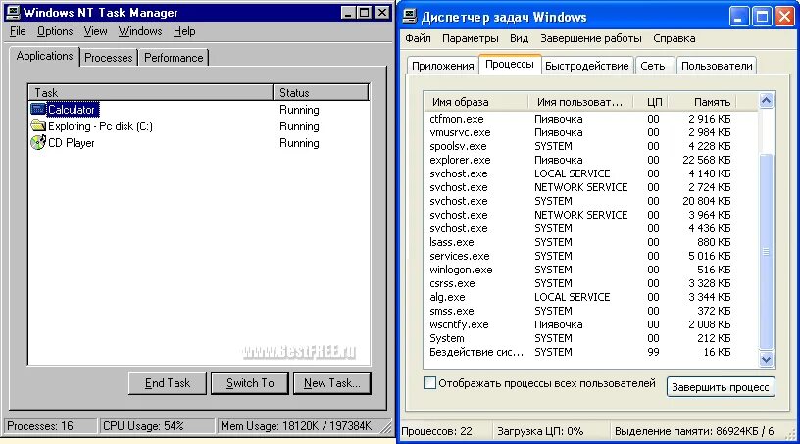This screenshot has width=800, height=444.
Task: Click the process list vertical scrollbar thumb
Action: [x=766, y=252]
